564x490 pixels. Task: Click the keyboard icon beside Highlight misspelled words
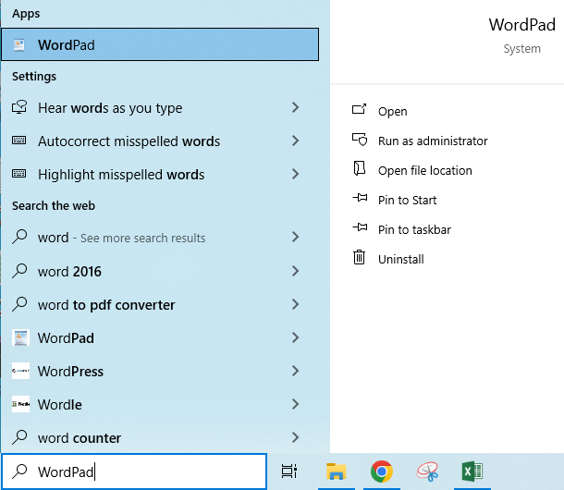(18, 174)
